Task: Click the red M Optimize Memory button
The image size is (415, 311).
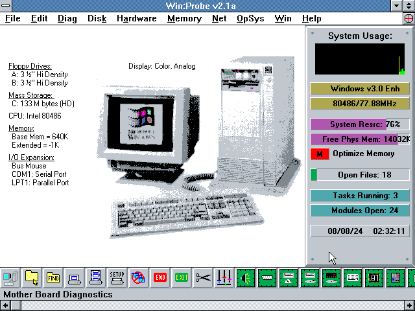Action: [x=320, y=154]
